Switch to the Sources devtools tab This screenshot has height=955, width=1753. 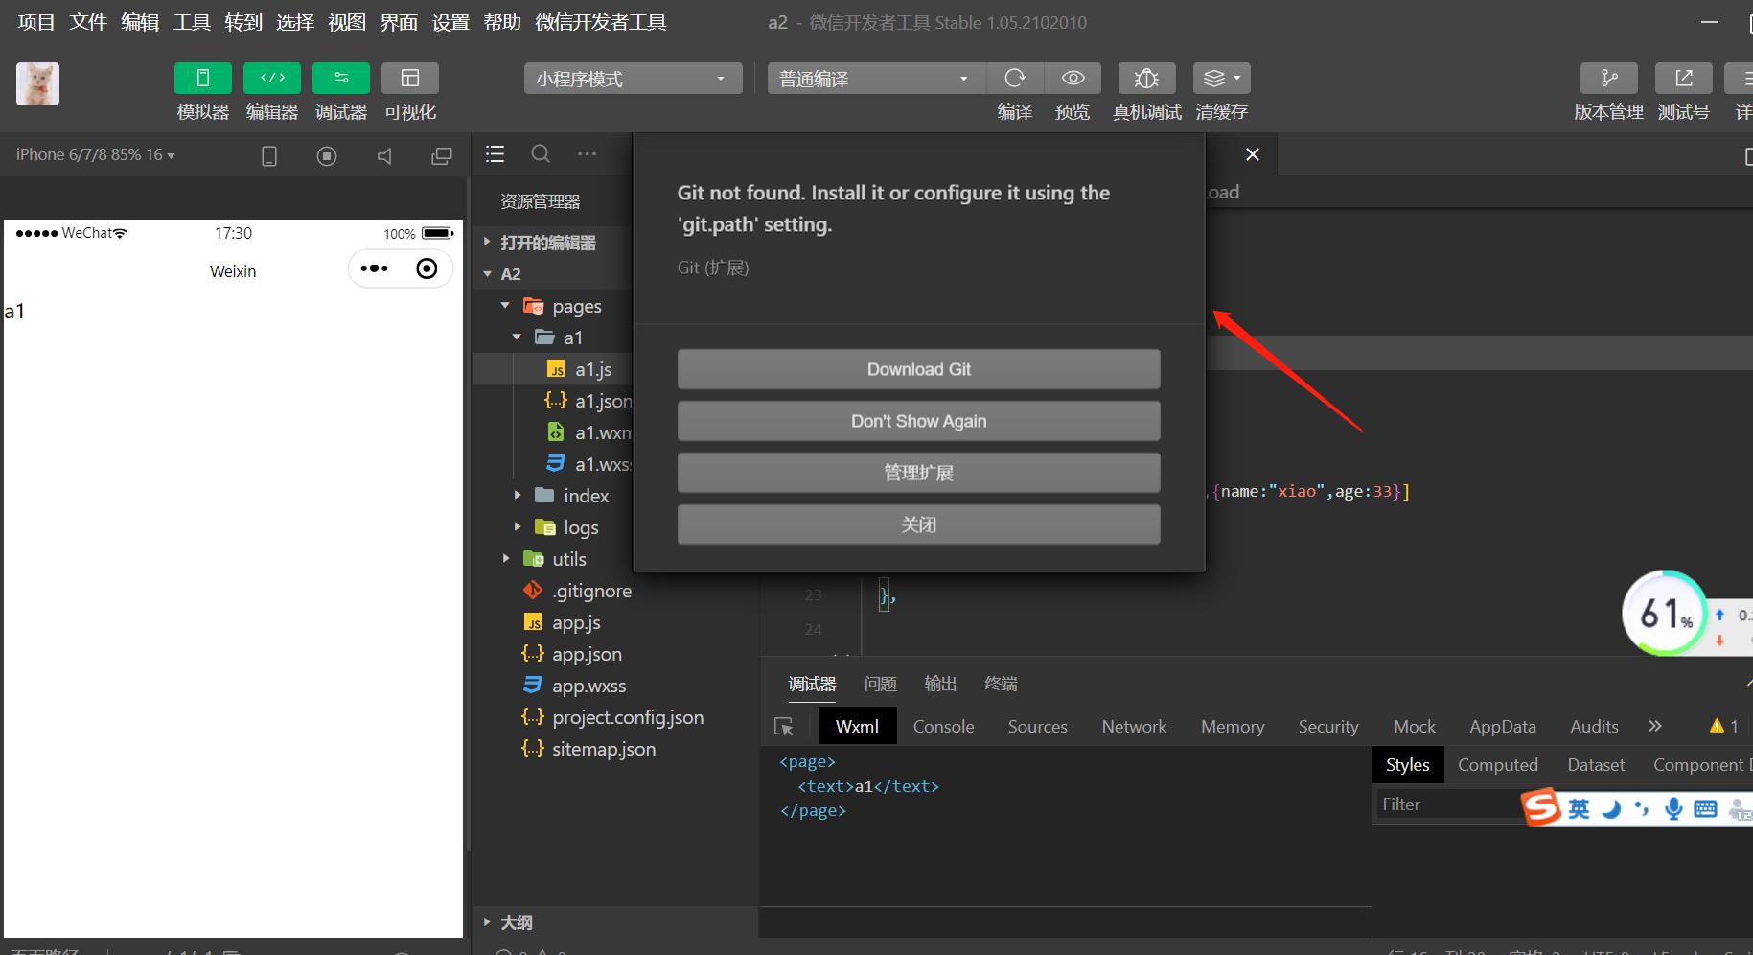coord(1037,727)
